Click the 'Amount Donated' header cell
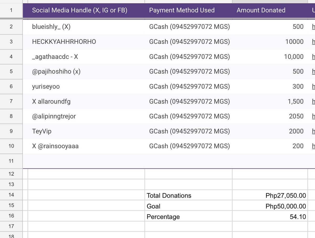 tap(270, 10)
